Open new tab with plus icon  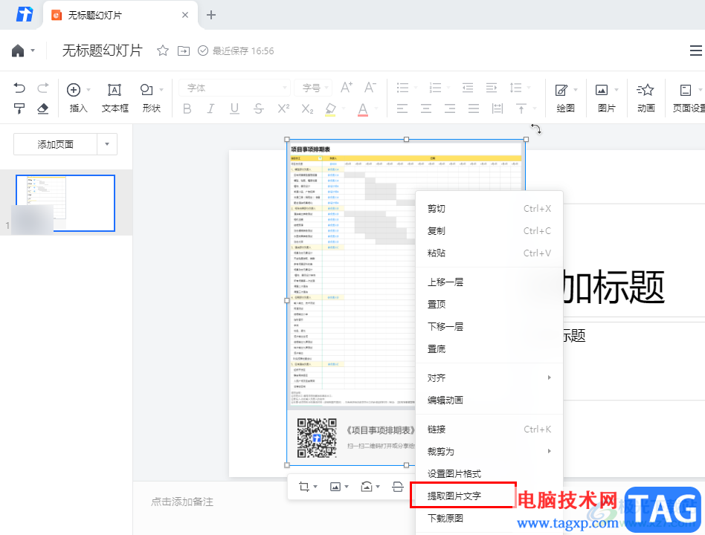pyautogui.click(x=211, y=15)
